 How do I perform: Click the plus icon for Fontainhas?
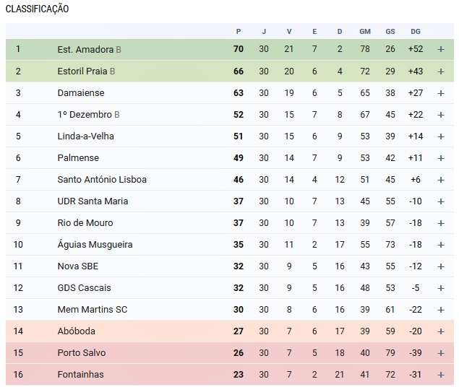[441, 375]
